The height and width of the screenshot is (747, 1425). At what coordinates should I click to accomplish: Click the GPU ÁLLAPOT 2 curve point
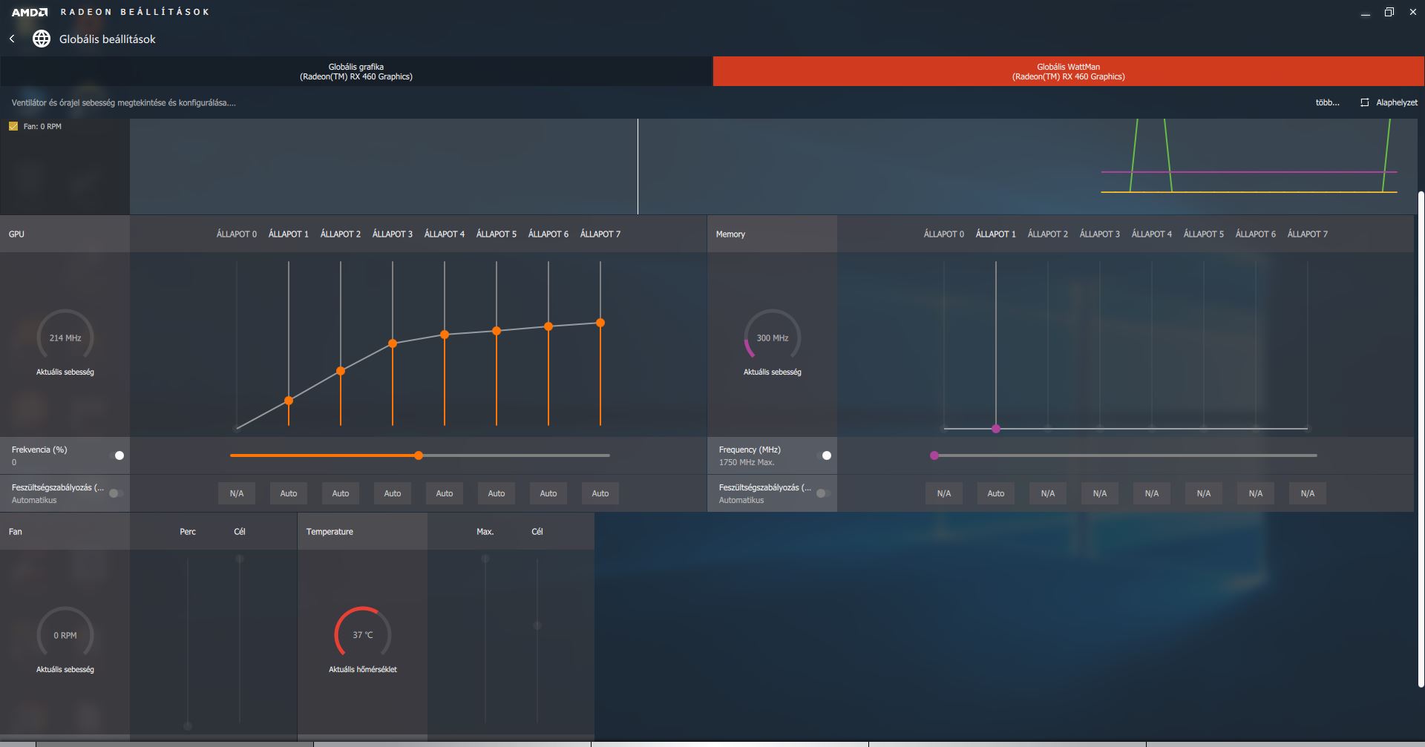(341, 371)
